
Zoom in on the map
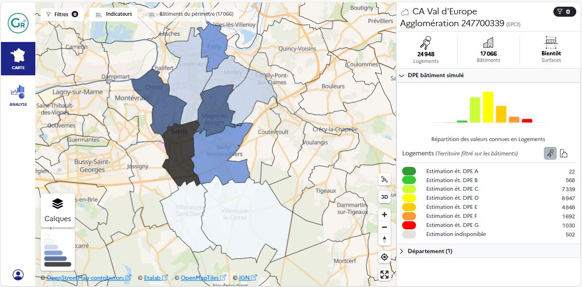(x=384, y=215)
